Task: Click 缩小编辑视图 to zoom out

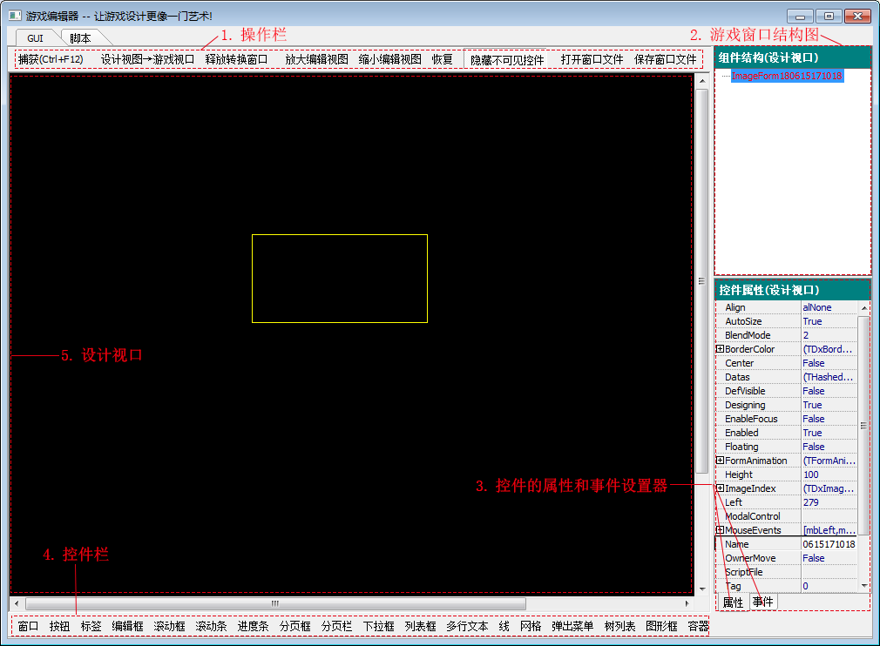Action: [390, 59]
